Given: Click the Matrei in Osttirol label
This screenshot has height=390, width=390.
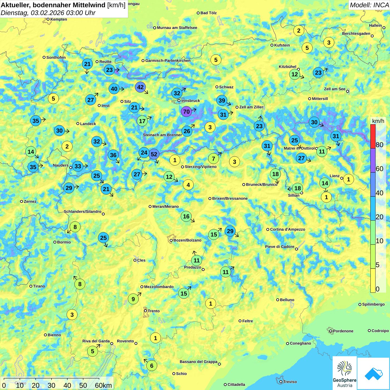Looking at the screenshot, I should 299,148.
